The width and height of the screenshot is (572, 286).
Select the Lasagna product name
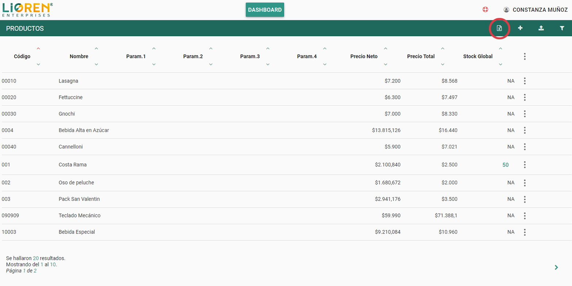[x=68, y=81]
